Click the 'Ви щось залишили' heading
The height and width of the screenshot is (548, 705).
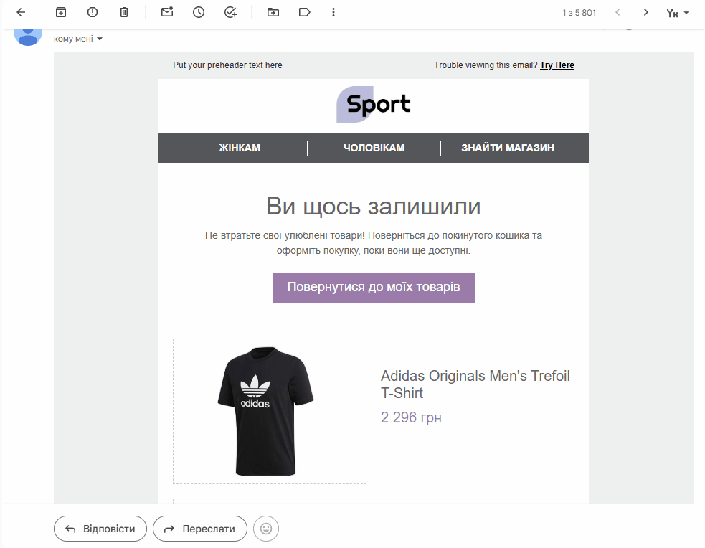pyautogui.click(x=374, y=207)
